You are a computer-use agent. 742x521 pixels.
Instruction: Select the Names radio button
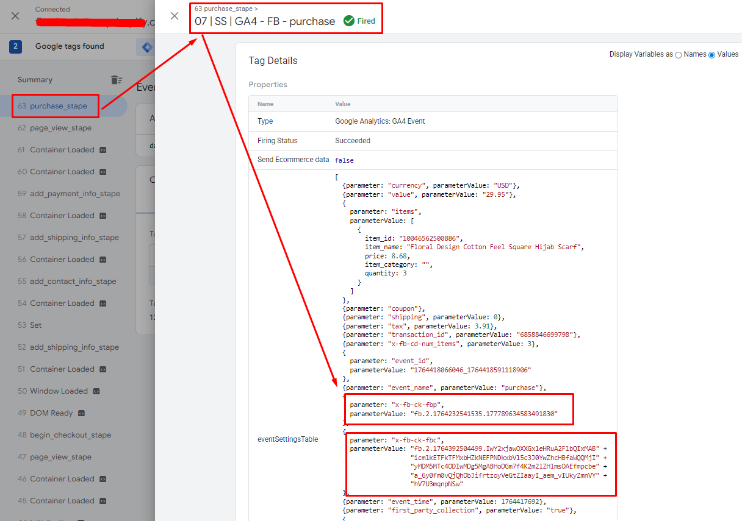tap(678, 55)
